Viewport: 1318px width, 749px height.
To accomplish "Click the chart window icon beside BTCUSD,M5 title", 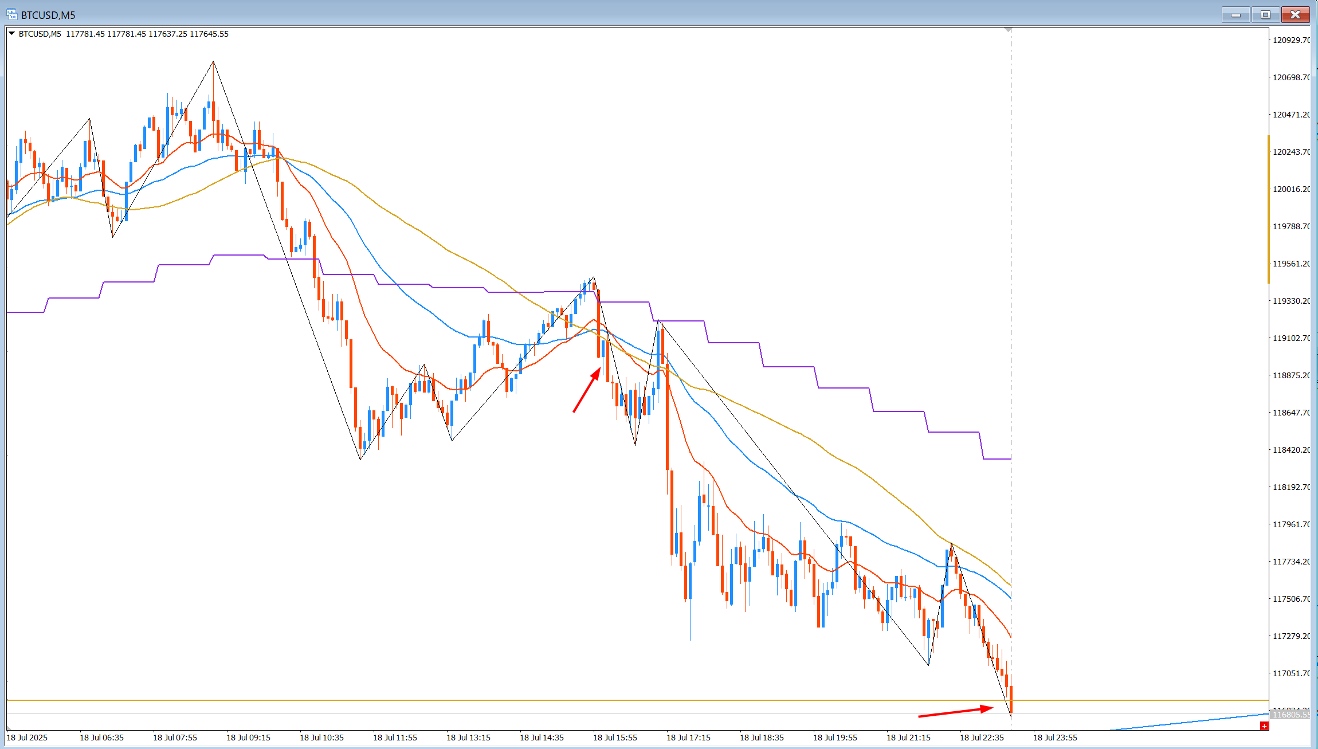I will (11, 15).
